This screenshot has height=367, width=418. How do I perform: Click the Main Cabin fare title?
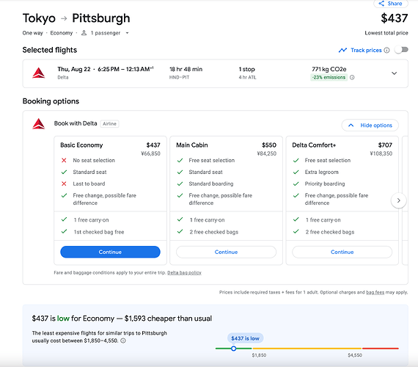tap(192, 145)
